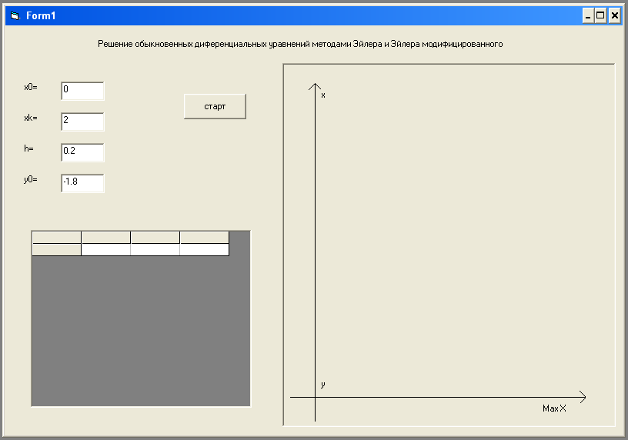
Task: Click the "x0=" label
Action: 31,87
